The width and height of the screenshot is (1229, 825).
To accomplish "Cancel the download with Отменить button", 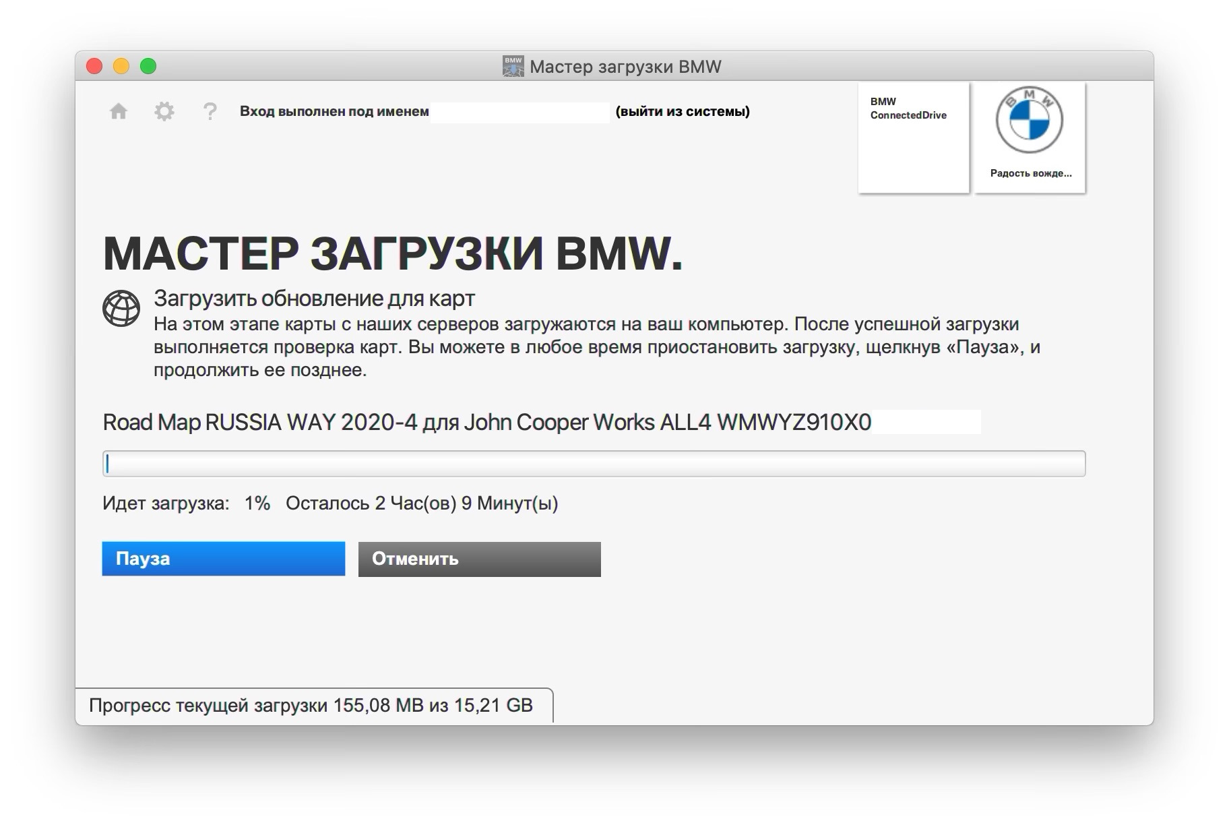I will click(480, 559).
